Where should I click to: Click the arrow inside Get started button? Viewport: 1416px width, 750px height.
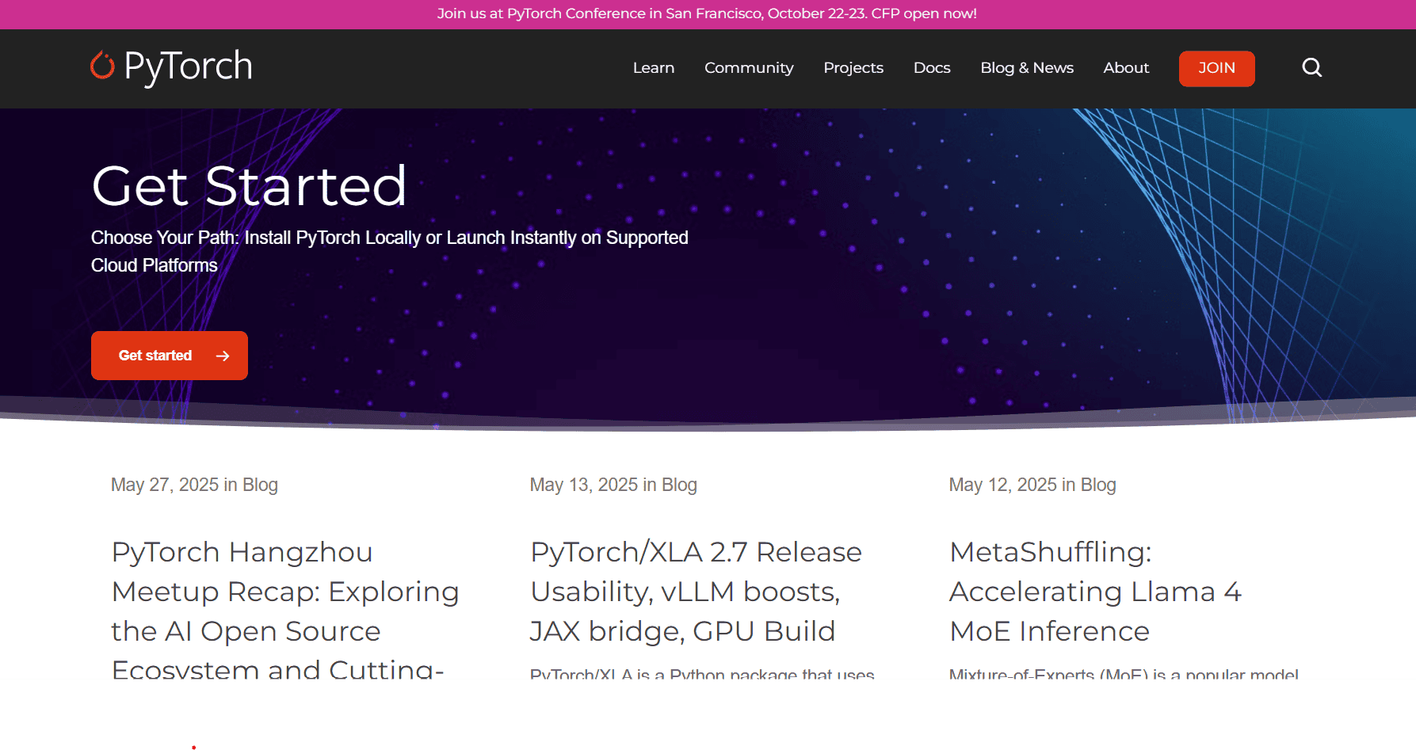[x=223, y=355]
